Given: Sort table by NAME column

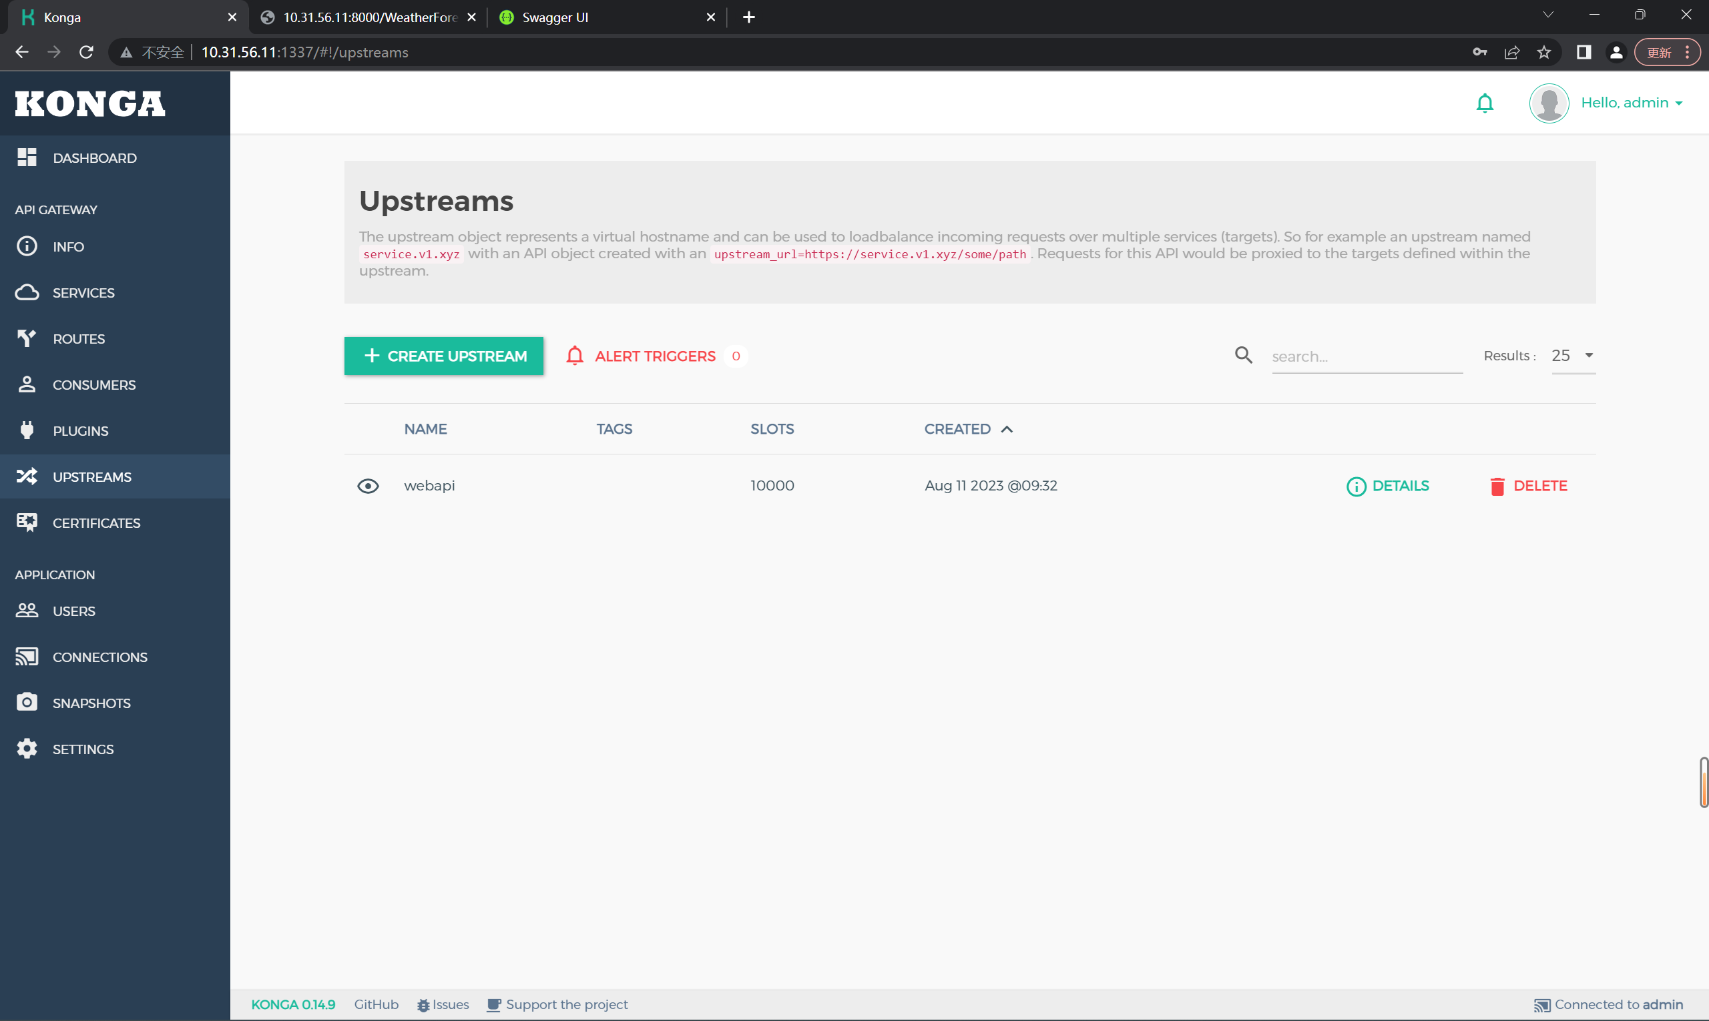Looking at the screenshot, I should (425, 429).
